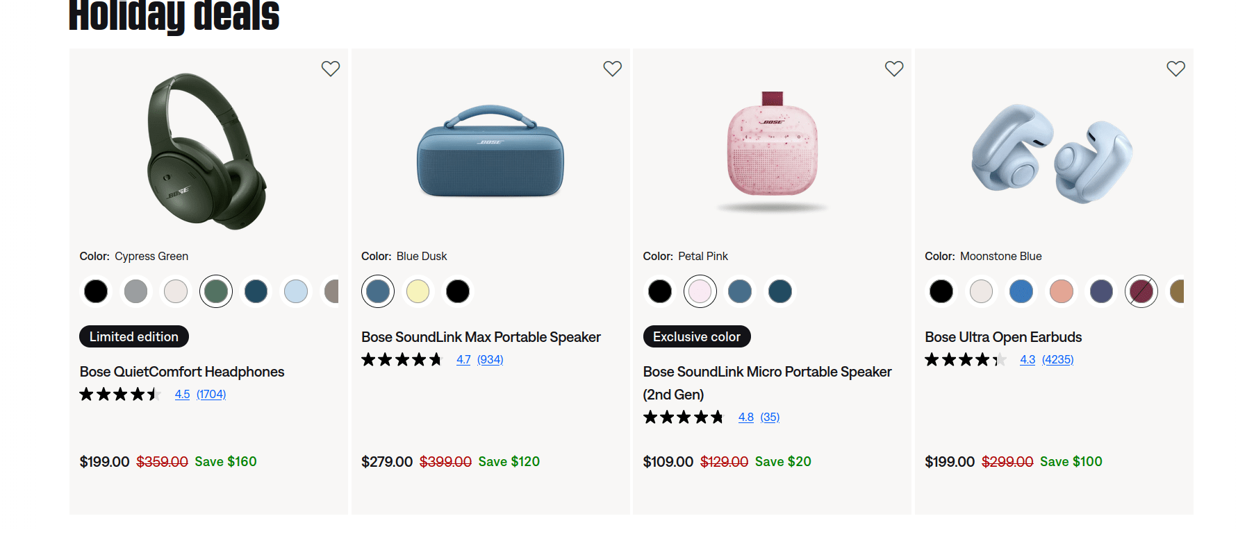Open Bose QuietComfort Headphones product page
Screen dimensions: 1238x541
(x=182, y=372)
